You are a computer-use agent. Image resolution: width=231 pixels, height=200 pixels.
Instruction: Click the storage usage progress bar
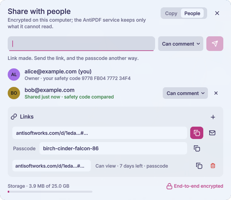pos(50,192)
